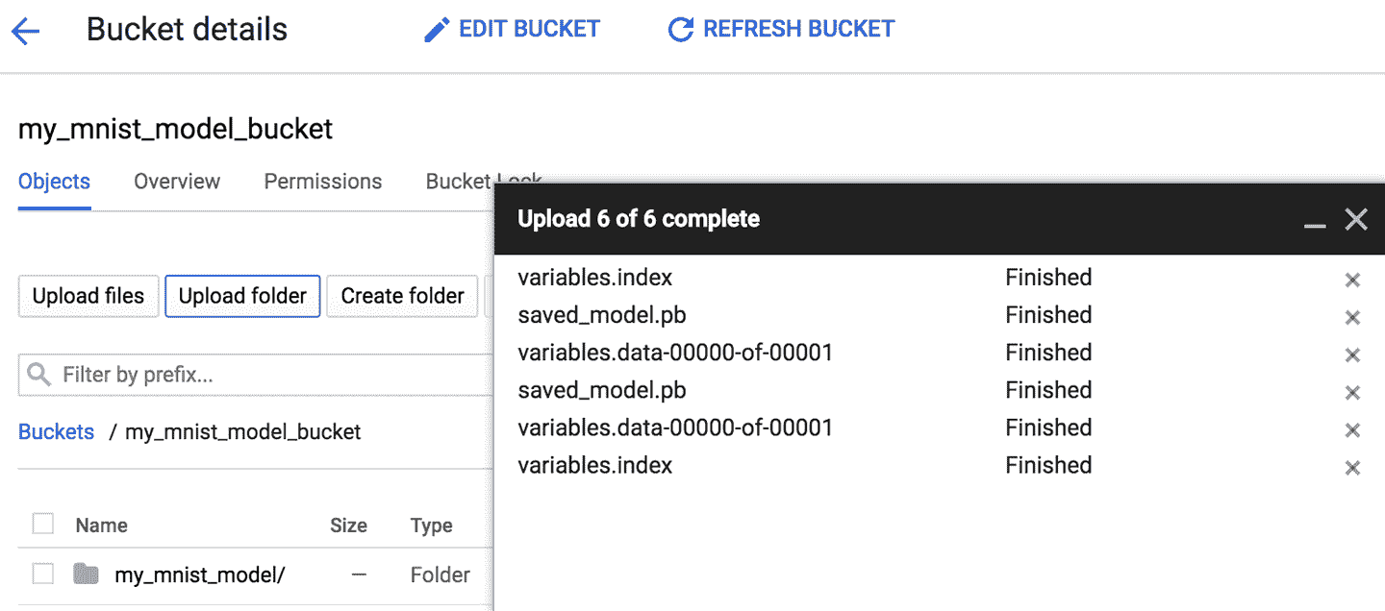Dismiss the last variables.index upload entry
This screenshot has height=611, width=1385.
1352,468
